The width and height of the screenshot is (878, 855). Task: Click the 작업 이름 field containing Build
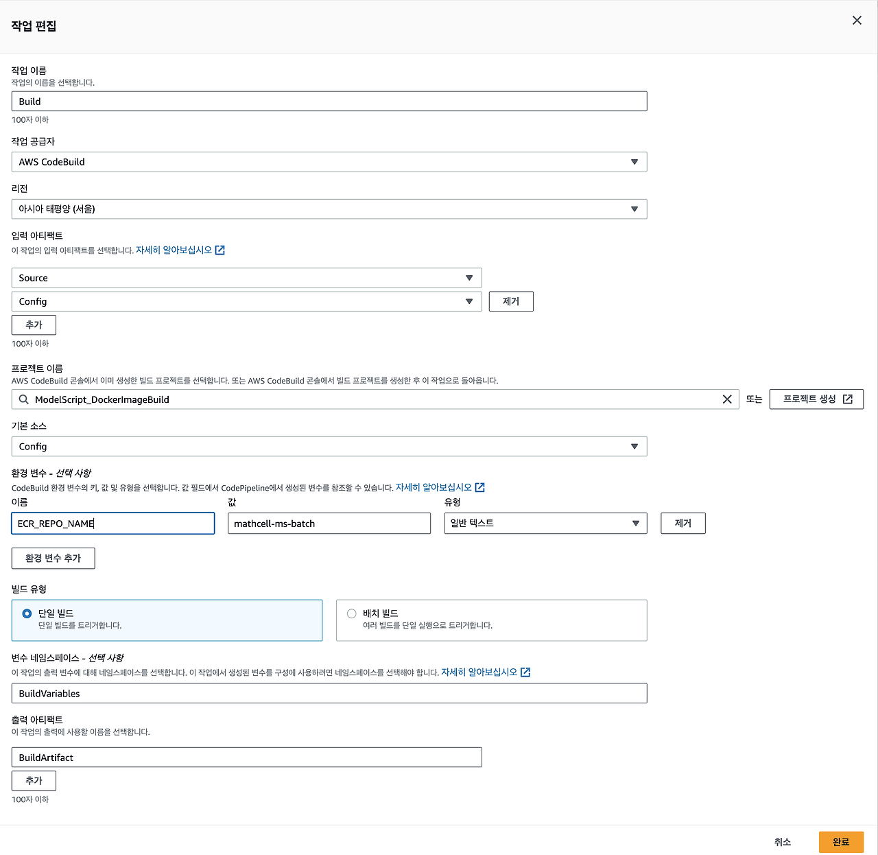coord(329,102)
